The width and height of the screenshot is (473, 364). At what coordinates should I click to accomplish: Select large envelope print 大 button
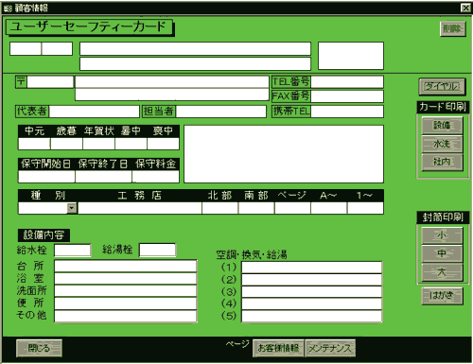coord(442,271)
